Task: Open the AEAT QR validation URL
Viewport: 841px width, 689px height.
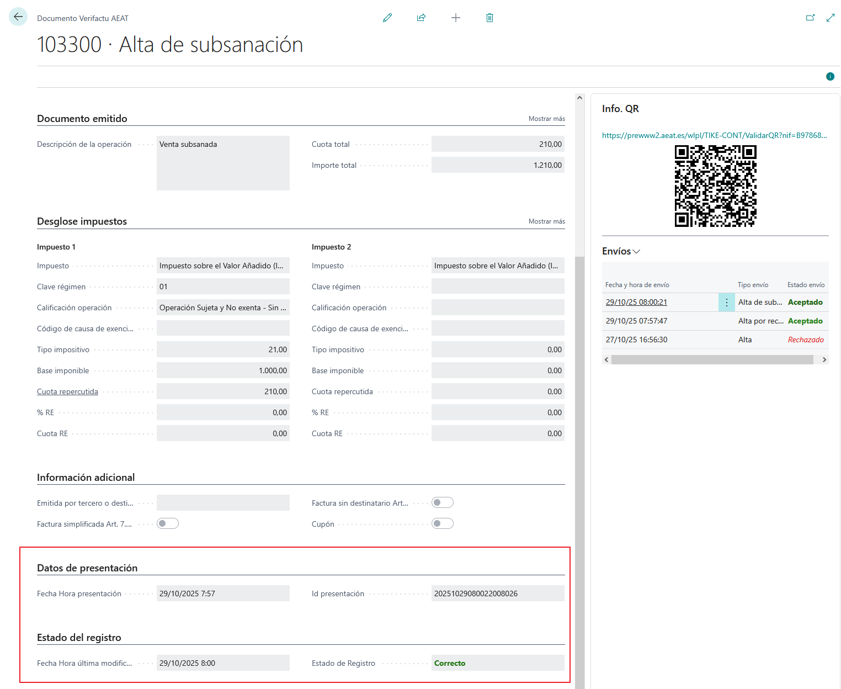Action: [714, 135]
